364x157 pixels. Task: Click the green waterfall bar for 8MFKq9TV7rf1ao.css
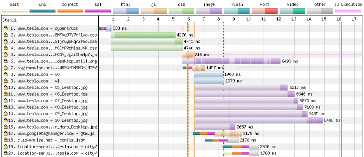point(143,35)
